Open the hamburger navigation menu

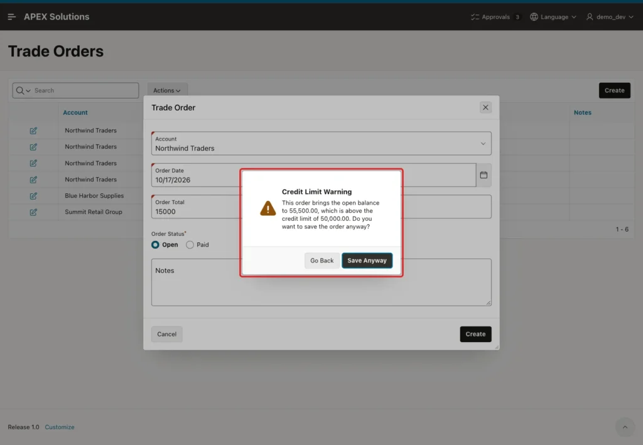11,17
